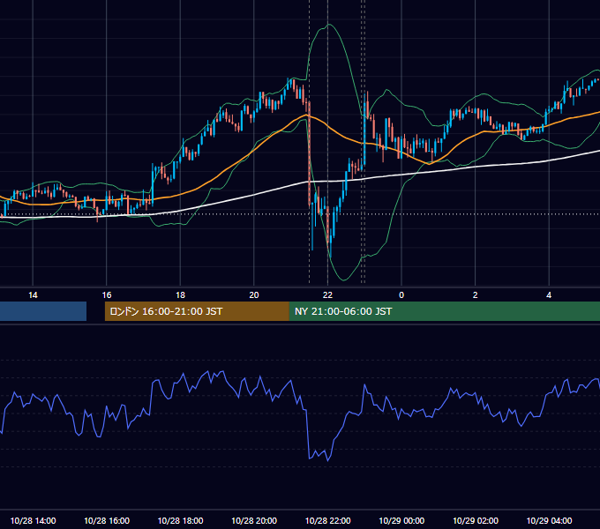Select the 22 hour axis label
Image resolution: width=600 pixels, height=529 pixels.
tap(327, 295)
